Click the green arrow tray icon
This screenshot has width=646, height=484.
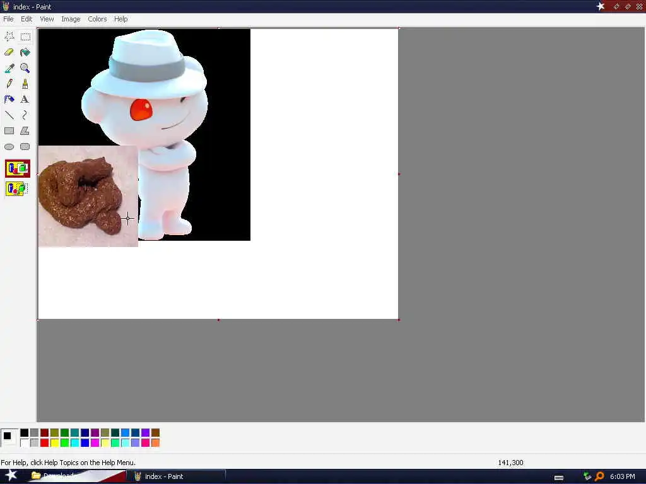[x=587, y=476]
